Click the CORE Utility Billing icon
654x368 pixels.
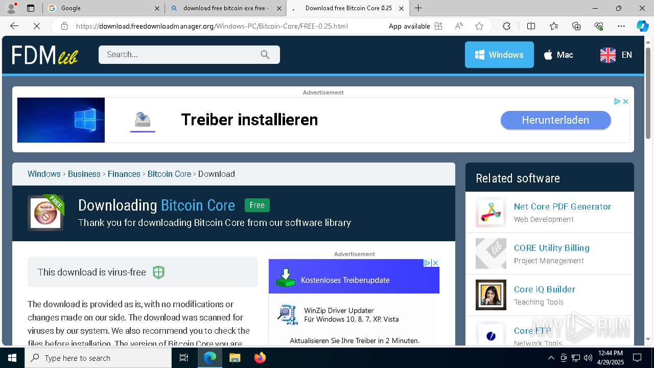491,254
